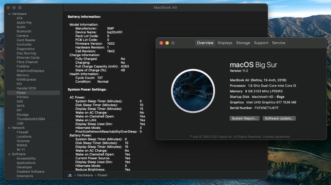Select Camera in sidebar
331x185 pixels.
[22, 36]
